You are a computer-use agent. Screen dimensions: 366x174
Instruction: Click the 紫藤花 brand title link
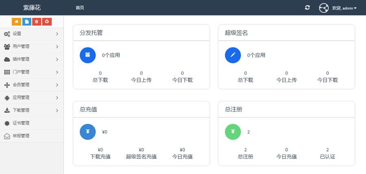(x=32, y=8)
